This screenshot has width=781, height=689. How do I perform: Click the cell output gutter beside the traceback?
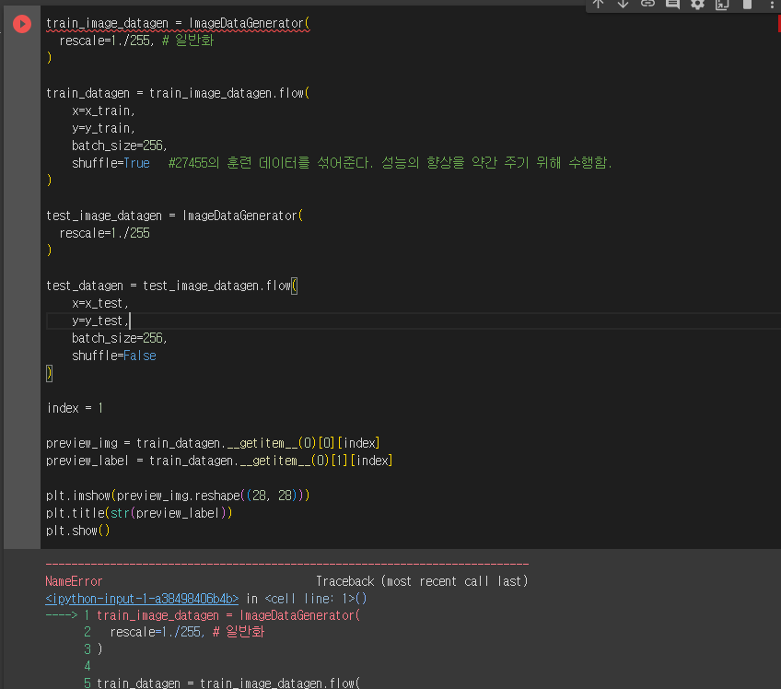coord(22,619)
